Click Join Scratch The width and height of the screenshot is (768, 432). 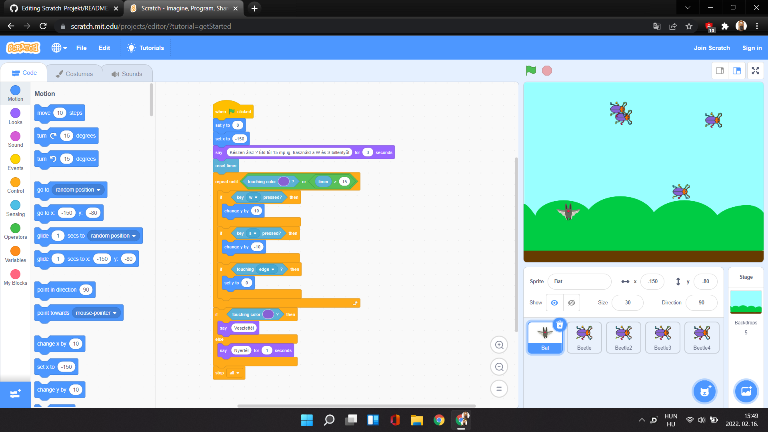pyautogui.click(x=712, y=48)
